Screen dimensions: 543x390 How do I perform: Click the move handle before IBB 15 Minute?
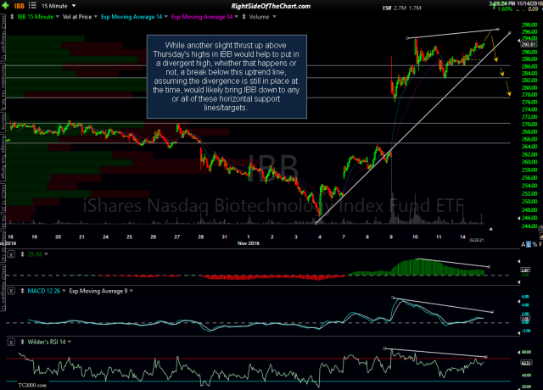click(12, 17)
